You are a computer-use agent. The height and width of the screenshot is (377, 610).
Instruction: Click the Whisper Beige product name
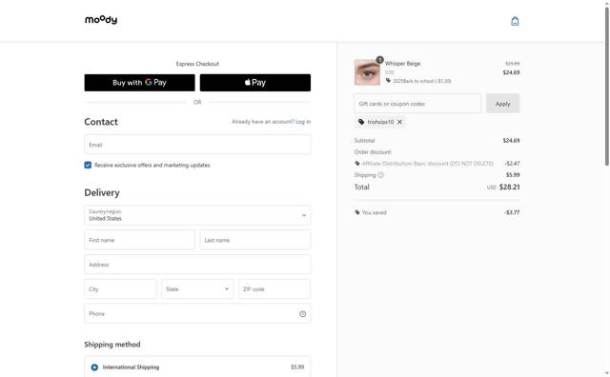point(402,64)
